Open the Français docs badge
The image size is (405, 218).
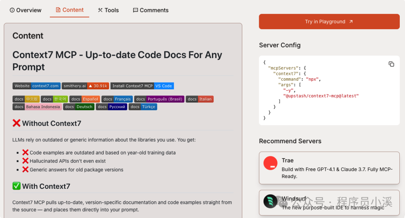click(x=117, y=99)
